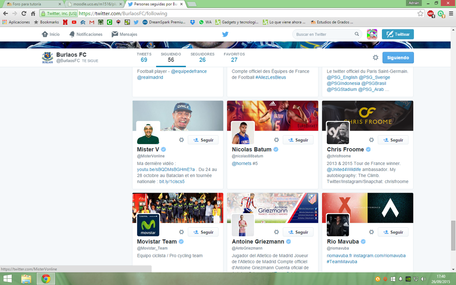456x285 pixels.
Task: Follow Nicolas Batum with Seguir button
Action: (298, 140)
